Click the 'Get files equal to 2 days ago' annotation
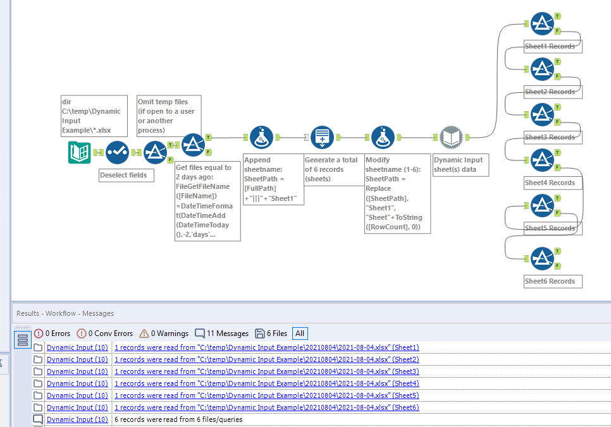 207,201
